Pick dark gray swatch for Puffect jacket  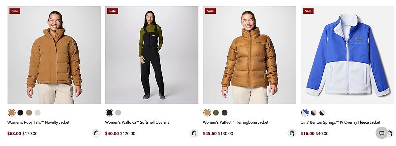click(224, 113)
